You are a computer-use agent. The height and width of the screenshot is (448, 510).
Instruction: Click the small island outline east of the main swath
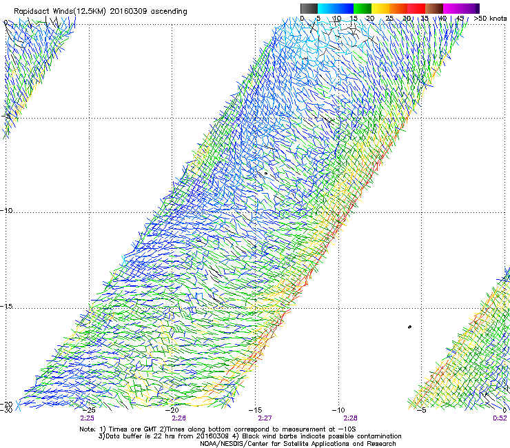click(409, 327)
